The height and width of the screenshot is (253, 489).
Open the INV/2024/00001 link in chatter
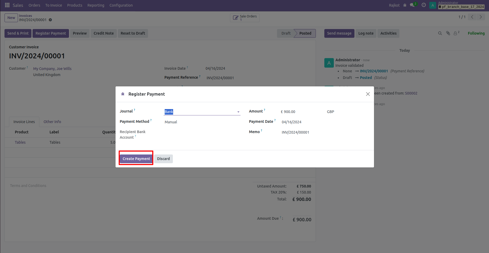pyautogui.click(x=374, y=71)
